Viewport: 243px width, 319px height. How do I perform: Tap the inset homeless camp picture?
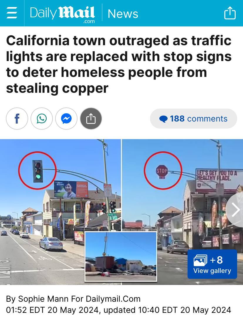121,257
